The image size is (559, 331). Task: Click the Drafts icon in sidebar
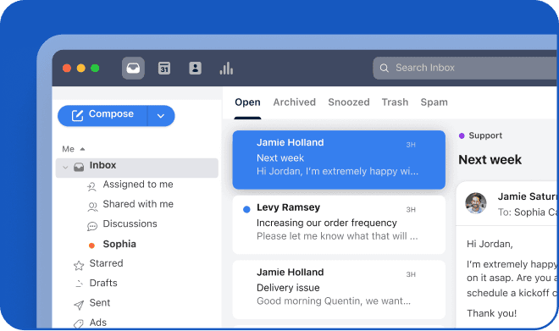(x=79, y=284)
